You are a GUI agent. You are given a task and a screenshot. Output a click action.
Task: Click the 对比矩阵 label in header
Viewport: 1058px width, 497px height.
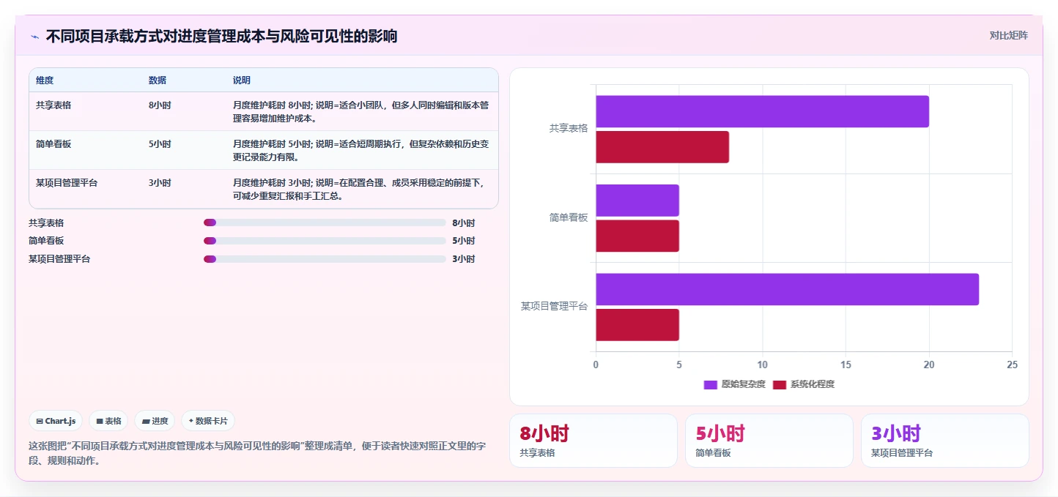[1008, 35]
